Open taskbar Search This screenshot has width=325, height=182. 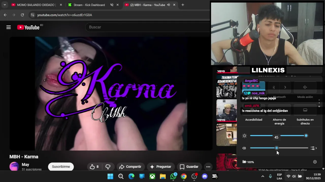tap(121, 176)
